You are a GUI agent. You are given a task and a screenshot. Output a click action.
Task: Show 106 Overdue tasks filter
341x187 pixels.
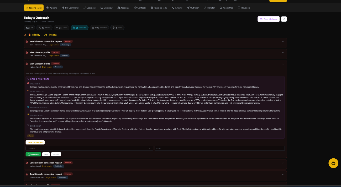coord(99,28)
